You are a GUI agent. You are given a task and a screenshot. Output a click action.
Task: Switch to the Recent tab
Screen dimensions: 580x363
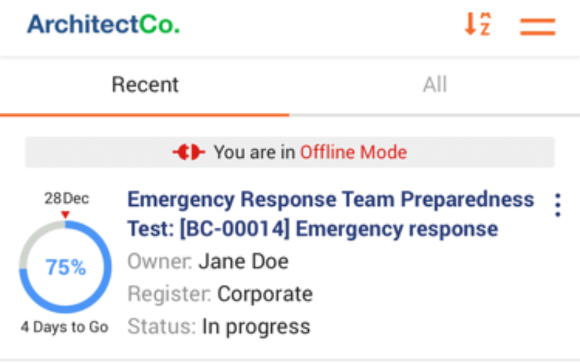(x=145, y=85)
